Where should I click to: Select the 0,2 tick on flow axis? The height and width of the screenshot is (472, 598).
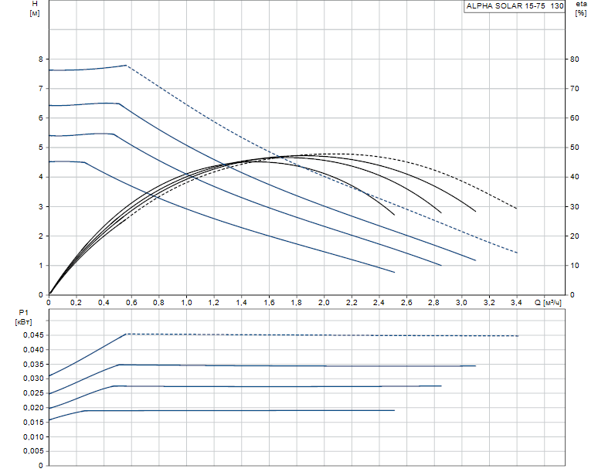[76, 303]
